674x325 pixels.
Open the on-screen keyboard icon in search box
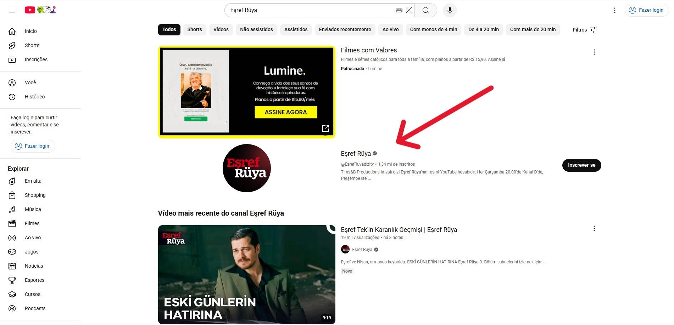point(399,10)
